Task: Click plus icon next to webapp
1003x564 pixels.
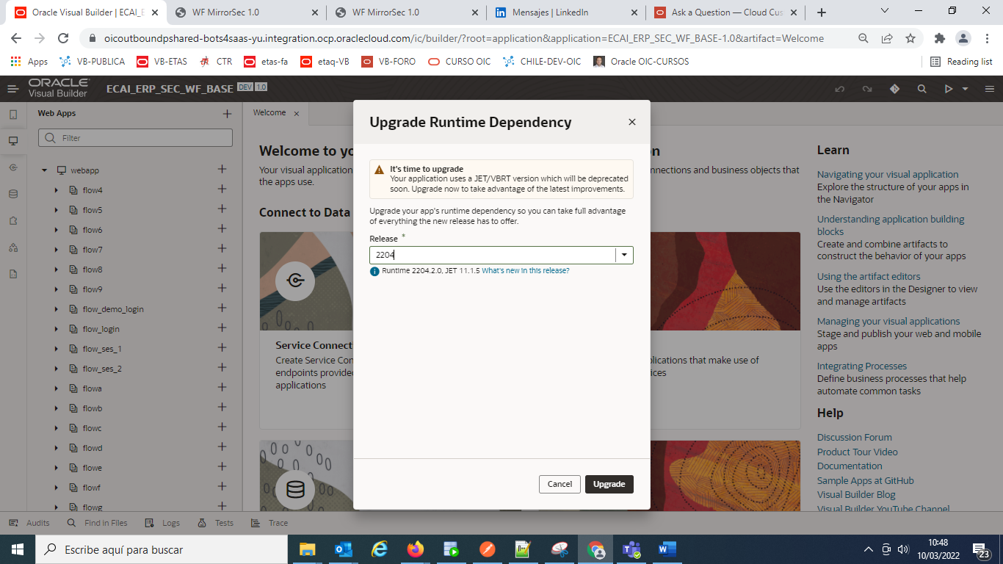Action: tap(222, 170)
